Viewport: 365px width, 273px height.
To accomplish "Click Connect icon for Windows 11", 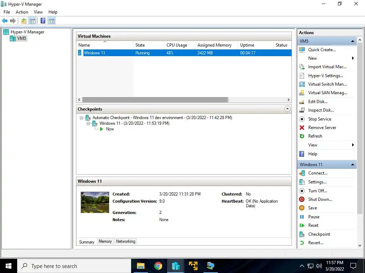I will click(302, 173).
